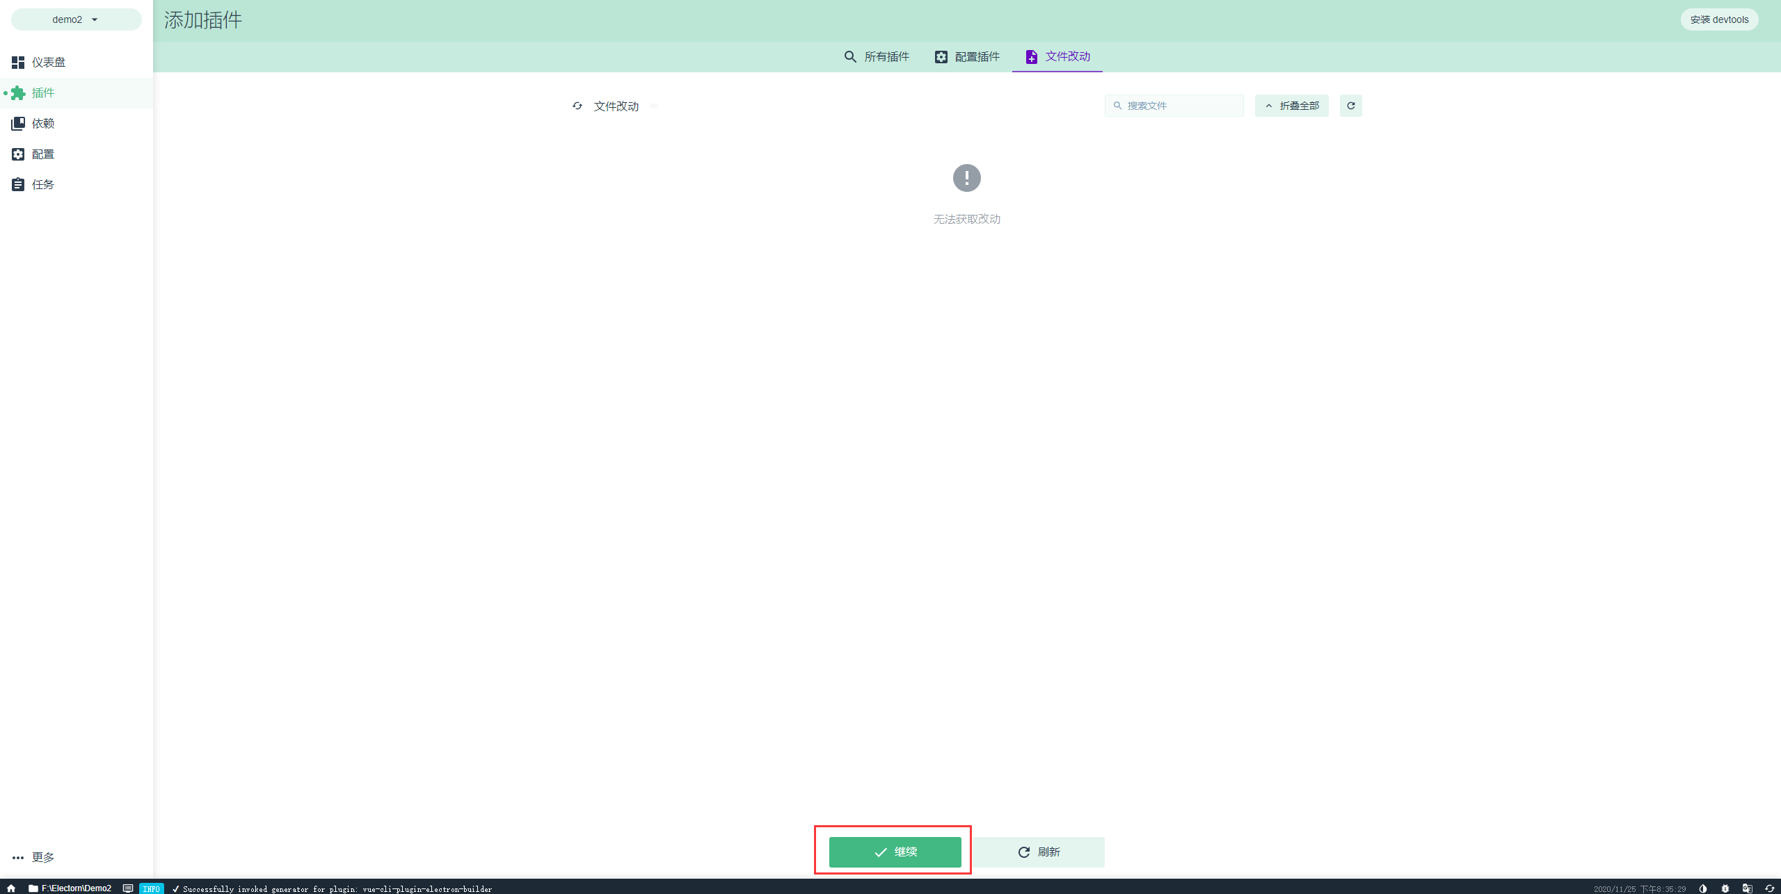This screenshot has height=894, width=1781.
Task: Switch to 配置插件 tab
Action: point(967,57)
